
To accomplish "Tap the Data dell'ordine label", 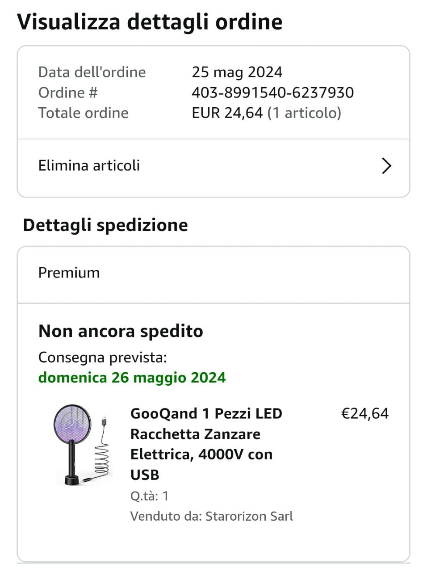I will tap(92, 72).
